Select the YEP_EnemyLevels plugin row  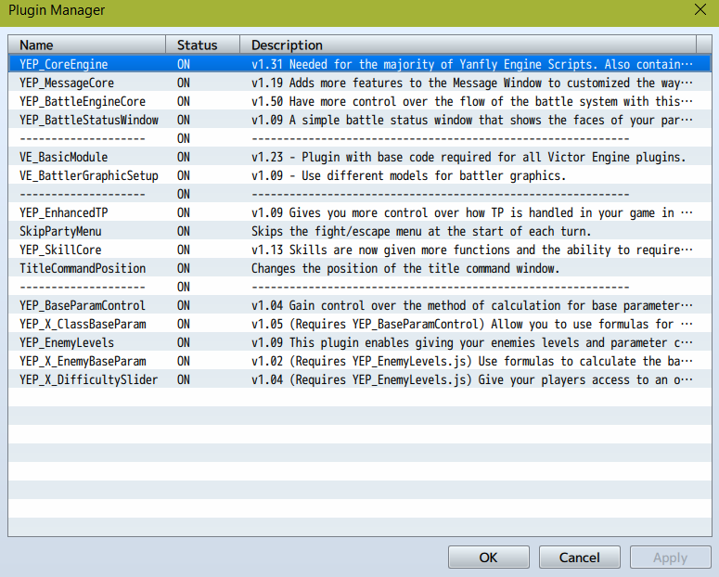coord(360,342)
